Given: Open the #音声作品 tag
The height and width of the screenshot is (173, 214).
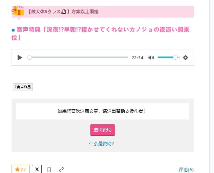Looking at the screenshot, I should coord(23,87).
